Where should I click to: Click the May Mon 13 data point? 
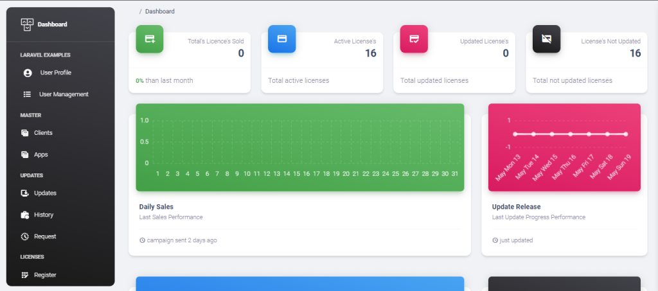coord(515,134)
